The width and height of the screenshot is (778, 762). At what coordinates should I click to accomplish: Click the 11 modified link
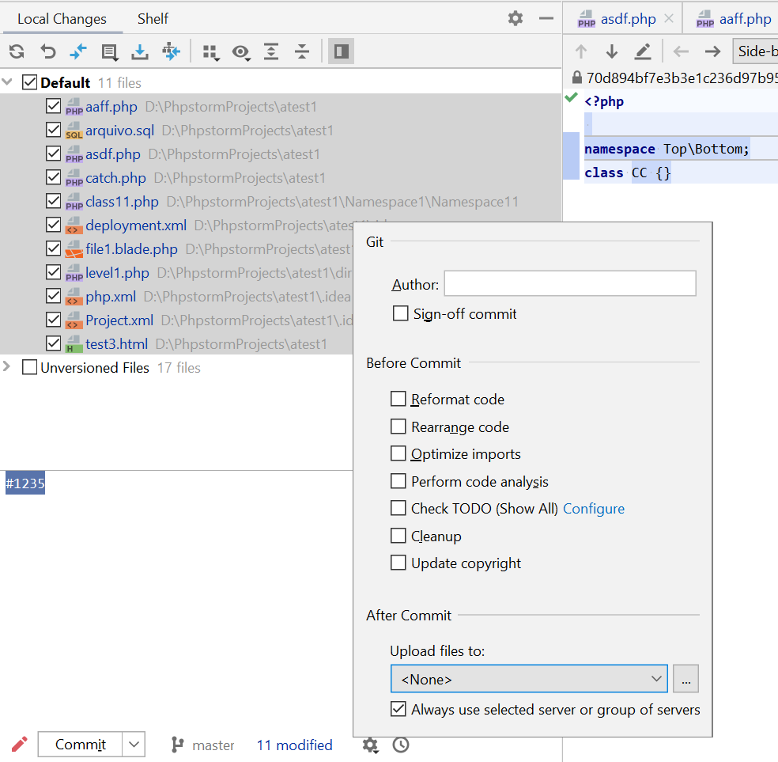point(294,745)
